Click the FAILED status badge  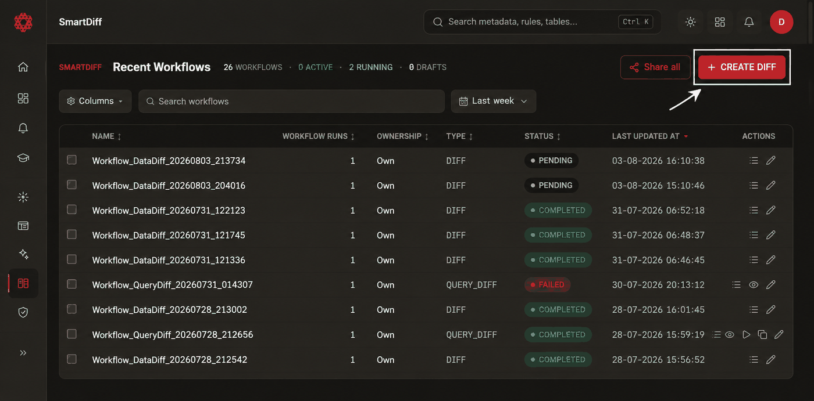(x=547, y=285)
